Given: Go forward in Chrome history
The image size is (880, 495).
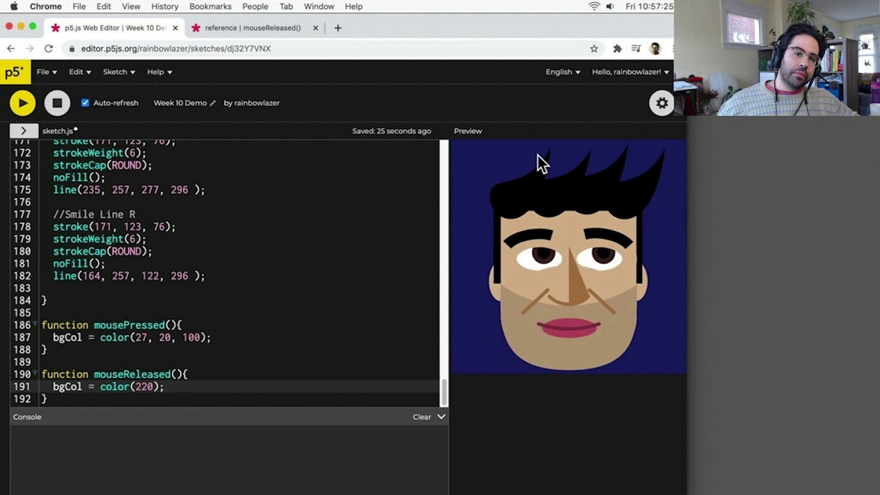Looking at the screenshot, I should [30, 48].
